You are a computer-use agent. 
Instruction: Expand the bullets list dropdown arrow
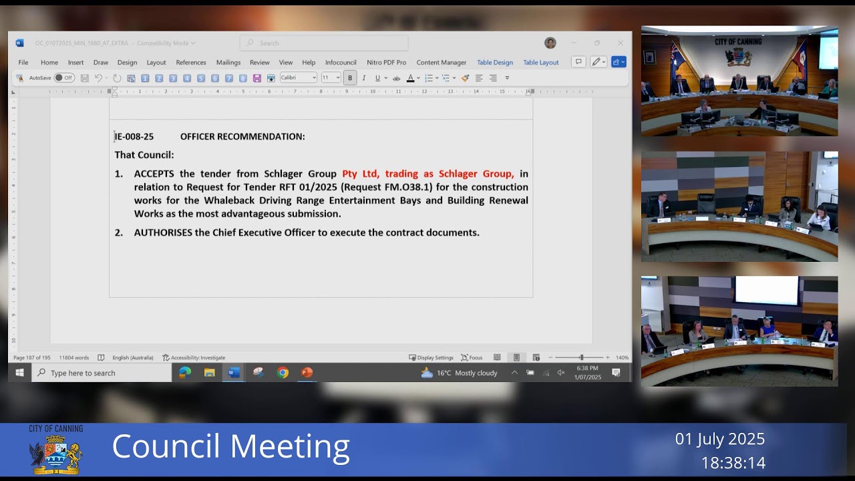(437, 78)
